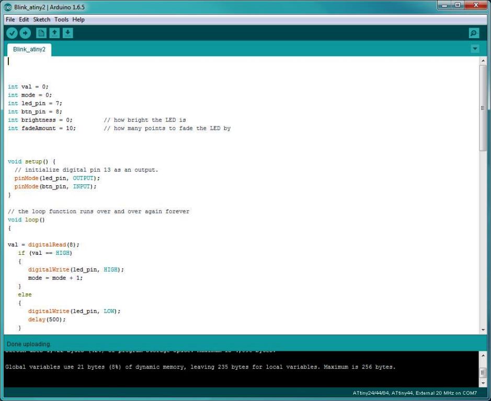Click the 'void setup() {' line
This screenshot has width=491, height=401.
click(31, 161)
